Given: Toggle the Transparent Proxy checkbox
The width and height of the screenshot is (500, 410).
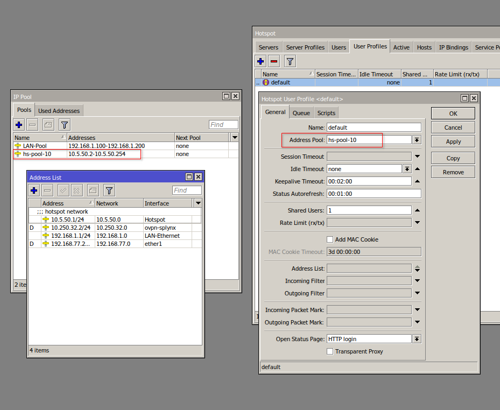Looking at the screenshot, I should [330, 351].
